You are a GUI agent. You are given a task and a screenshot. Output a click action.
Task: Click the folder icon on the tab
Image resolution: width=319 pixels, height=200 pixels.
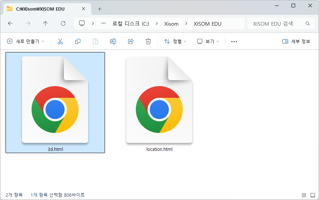[9, 9]
